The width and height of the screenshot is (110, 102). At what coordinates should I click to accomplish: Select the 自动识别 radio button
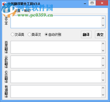click(53, 35)
